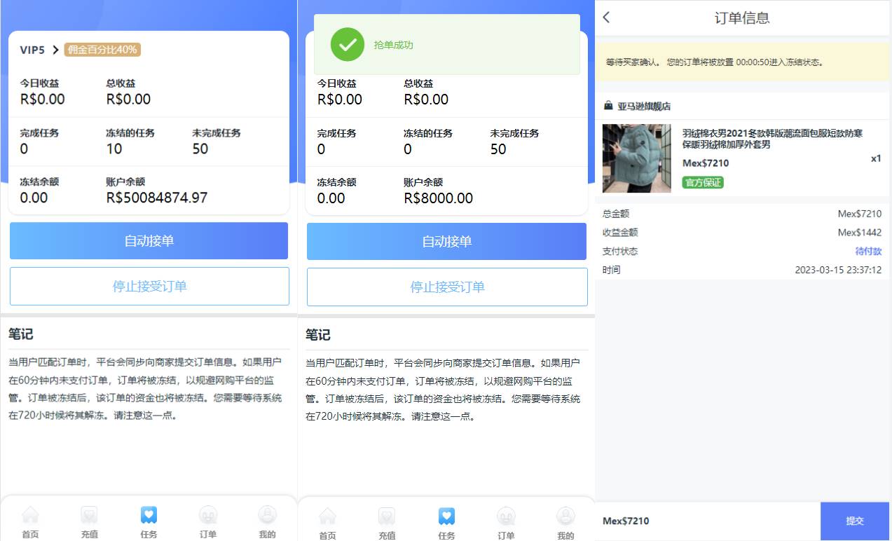Viewport: 892px width, 541px height.
Task: Open the green jacket product thumbnail
Action: (x=636, y=158)
